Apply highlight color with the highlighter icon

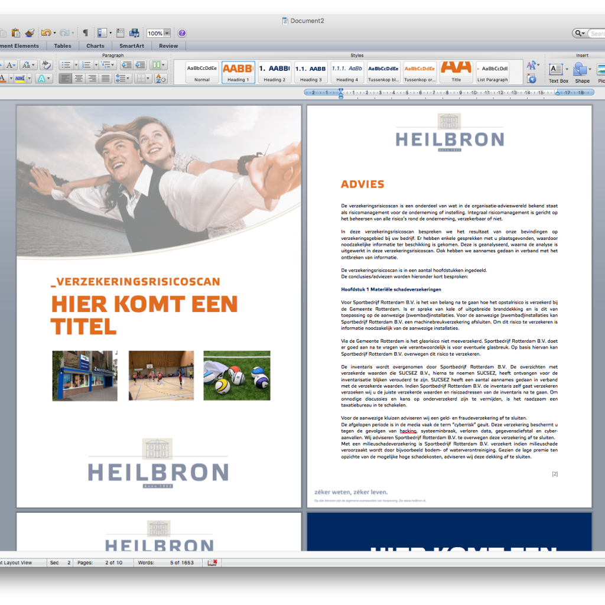[19, 78]
